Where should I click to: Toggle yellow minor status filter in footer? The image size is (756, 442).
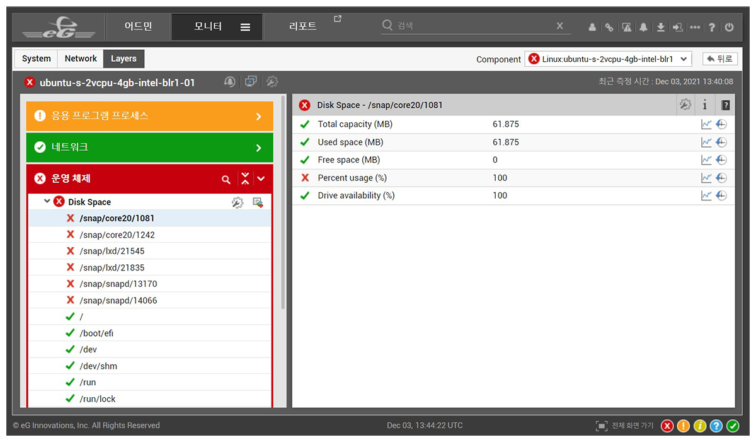point(699,426)
